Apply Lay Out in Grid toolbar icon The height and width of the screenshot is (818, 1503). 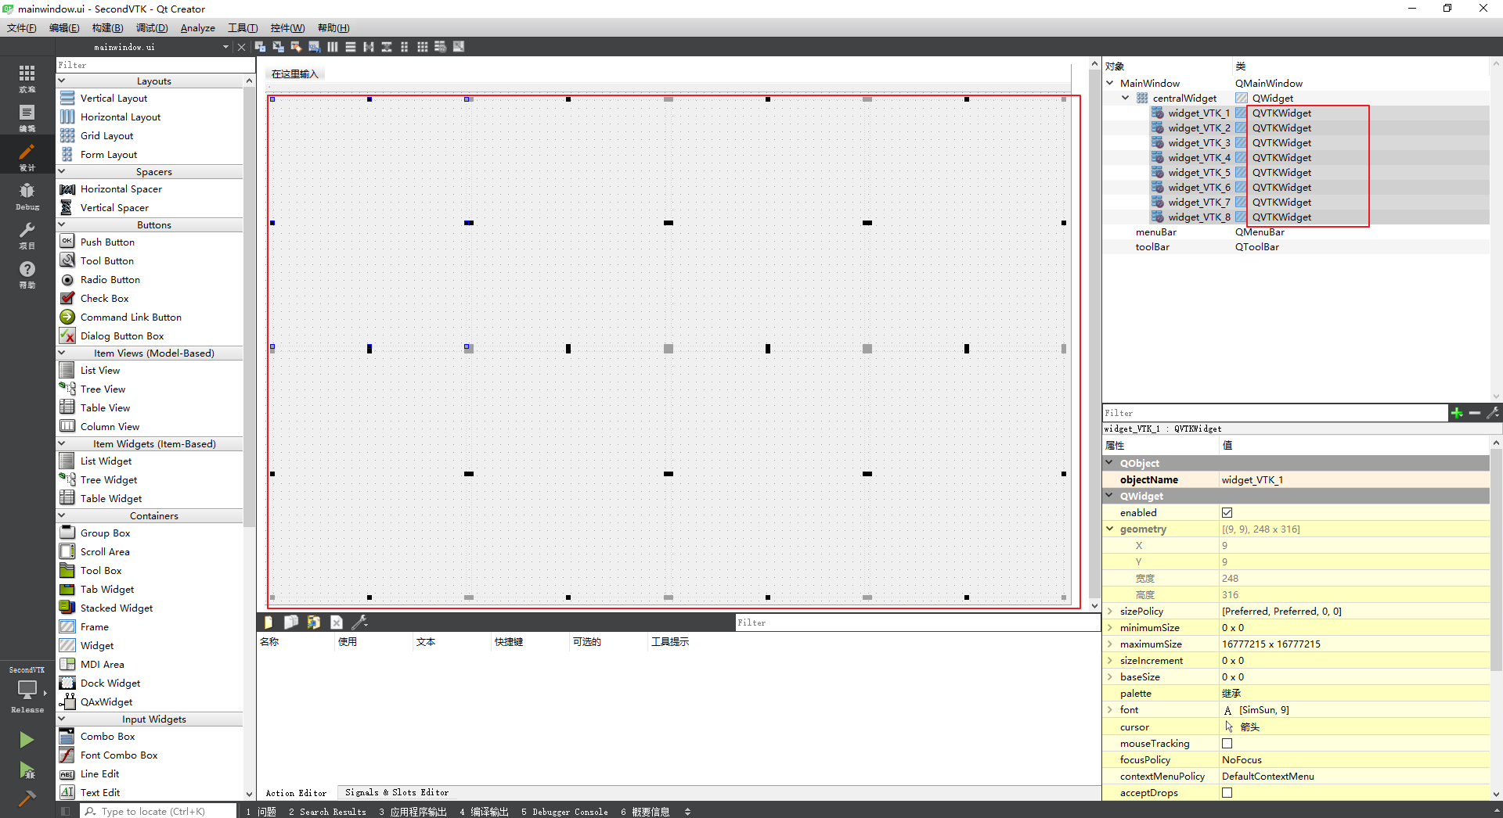point(423,47)
